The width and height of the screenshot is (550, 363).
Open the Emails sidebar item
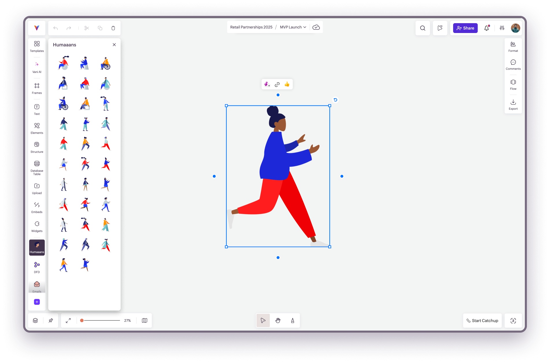(37, 287)
